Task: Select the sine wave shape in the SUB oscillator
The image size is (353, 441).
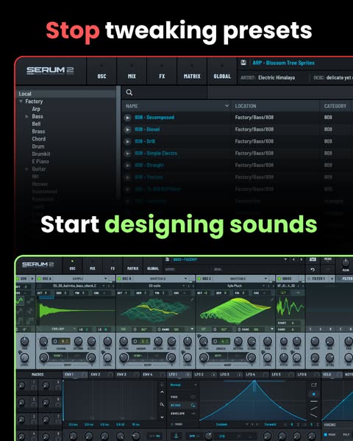Action: [20, 301]
